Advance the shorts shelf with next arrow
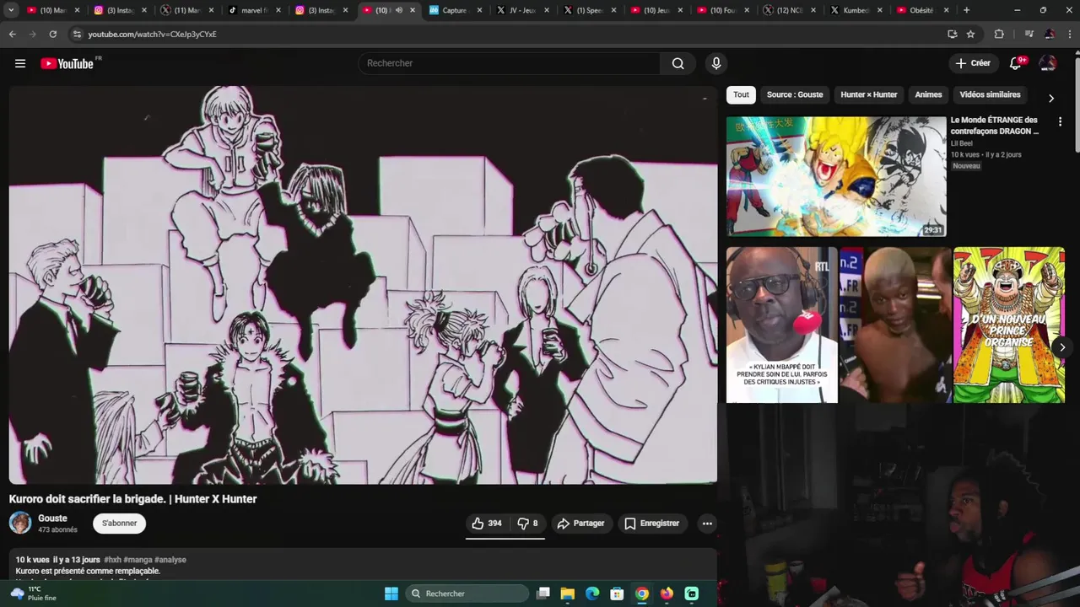This screenshot has width=1080, height=607. pyautogui.click(x=1062, y=346)
